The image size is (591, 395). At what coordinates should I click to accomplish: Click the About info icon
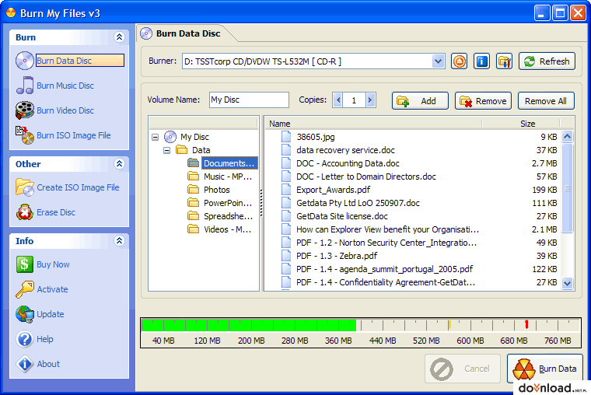click(x=25, y=364)
